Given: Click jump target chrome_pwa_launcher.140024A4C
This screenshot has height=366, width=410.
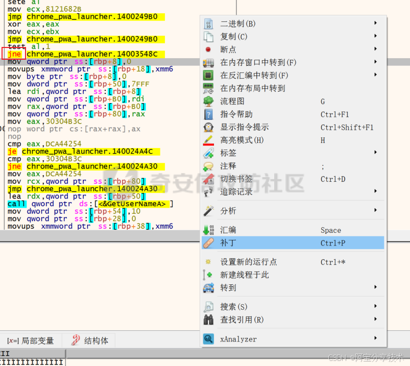Looking at the screenshot, I should [87, 152].
